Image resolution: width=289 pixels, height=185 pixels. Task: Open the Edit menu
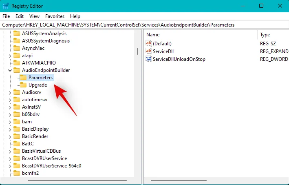[19, 16]
